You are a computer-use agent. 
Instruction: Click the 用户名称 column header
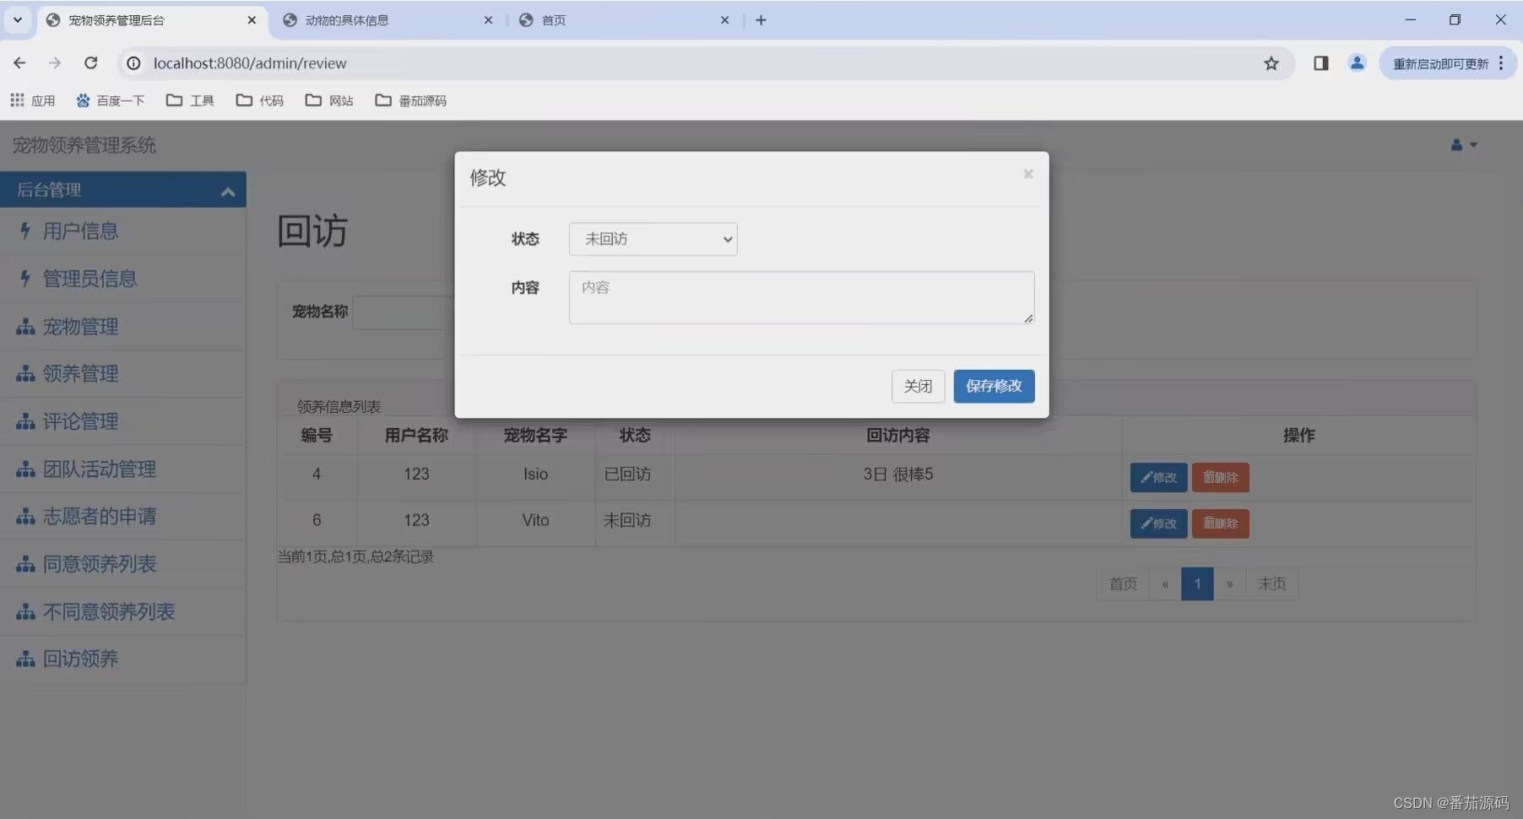click(x=416, y=436)
